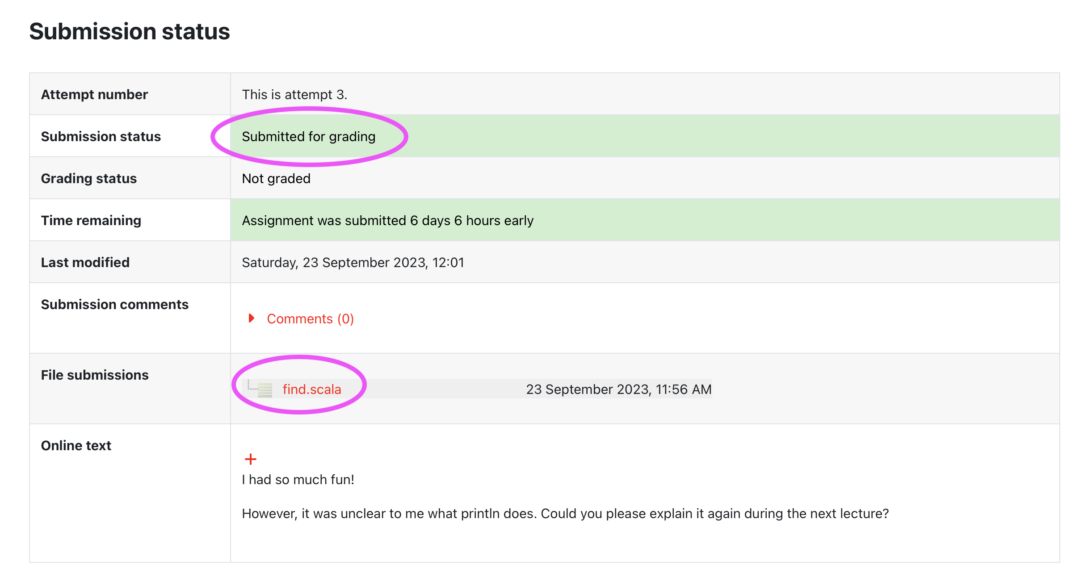Click the 'submitted 6 days 6 hours early' message
Image resolution: width=1092 pixels, height=586 pixels.
pos(387,221)
